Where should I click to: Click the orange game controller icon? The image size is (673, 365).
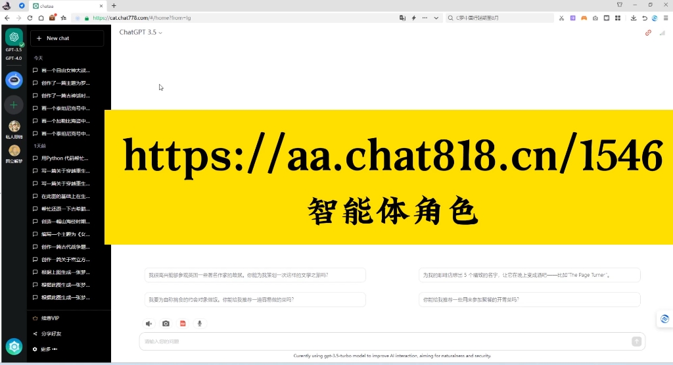[584, 18]
